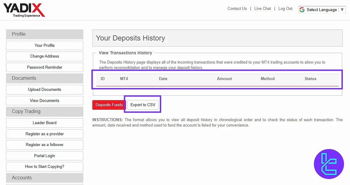Open the Contact Us link
Screen dimensions: 350x185
point(237,8)
